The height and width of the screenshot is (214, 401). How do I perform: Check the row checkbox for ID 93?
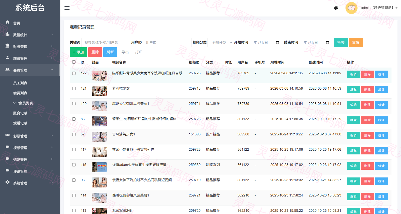(74, 180)
